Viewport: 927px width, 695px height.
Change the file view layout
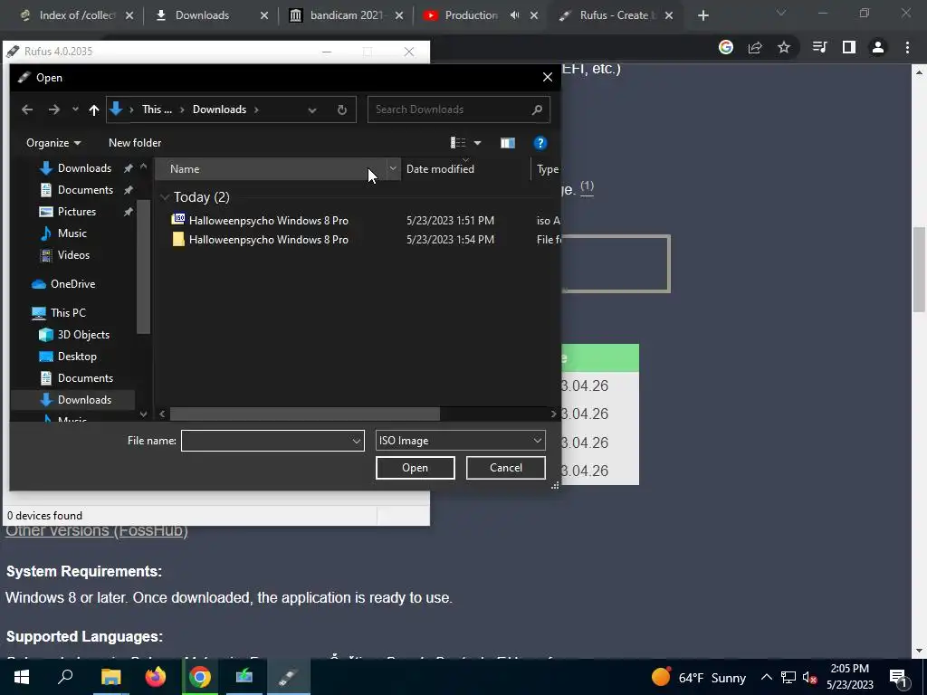(x=458, y=143)
